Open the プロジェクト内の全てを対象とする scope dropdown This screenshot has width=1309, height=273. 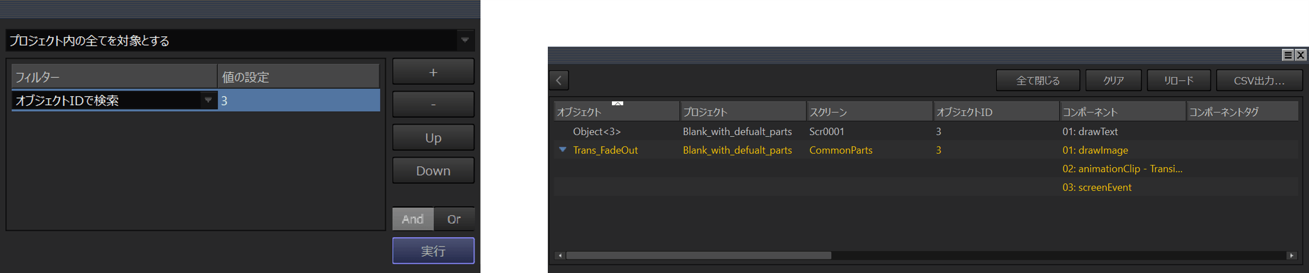point(465,40)
